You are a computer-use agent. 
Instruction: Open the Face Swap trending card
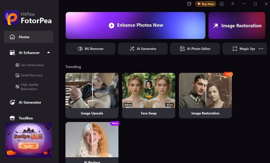(x=149, y=95)
